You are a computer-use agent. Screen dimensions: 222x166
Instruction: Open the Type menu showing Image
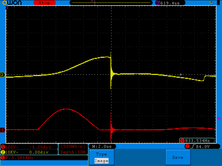click(101, 157)
